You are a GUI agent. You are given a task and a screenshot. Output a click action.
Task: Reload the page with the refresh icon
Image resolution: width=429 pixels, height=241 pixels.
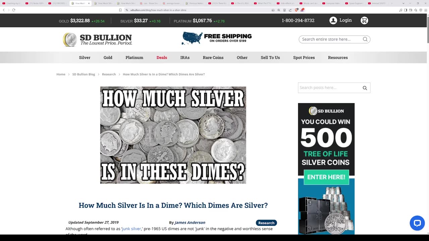point(14,10)
